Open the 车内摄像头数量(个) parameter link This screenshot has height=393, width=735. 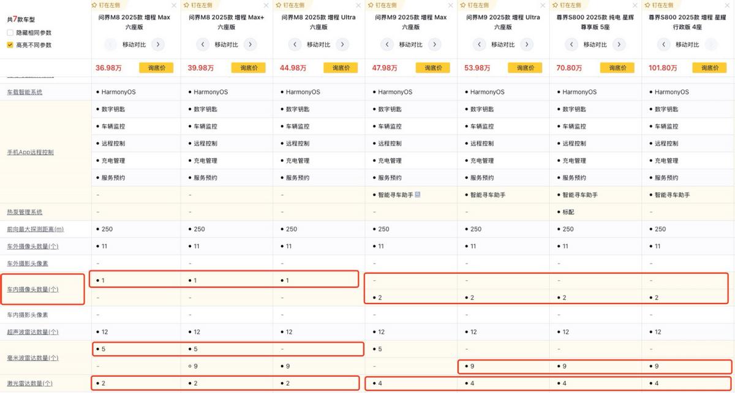point(32,289)
